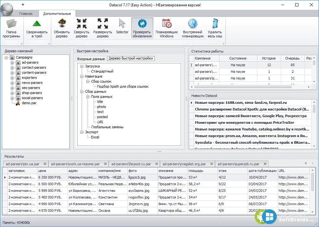Sort statistics by Очередь column
This screenshot has width=319, height=227.
tap(292, 58)
